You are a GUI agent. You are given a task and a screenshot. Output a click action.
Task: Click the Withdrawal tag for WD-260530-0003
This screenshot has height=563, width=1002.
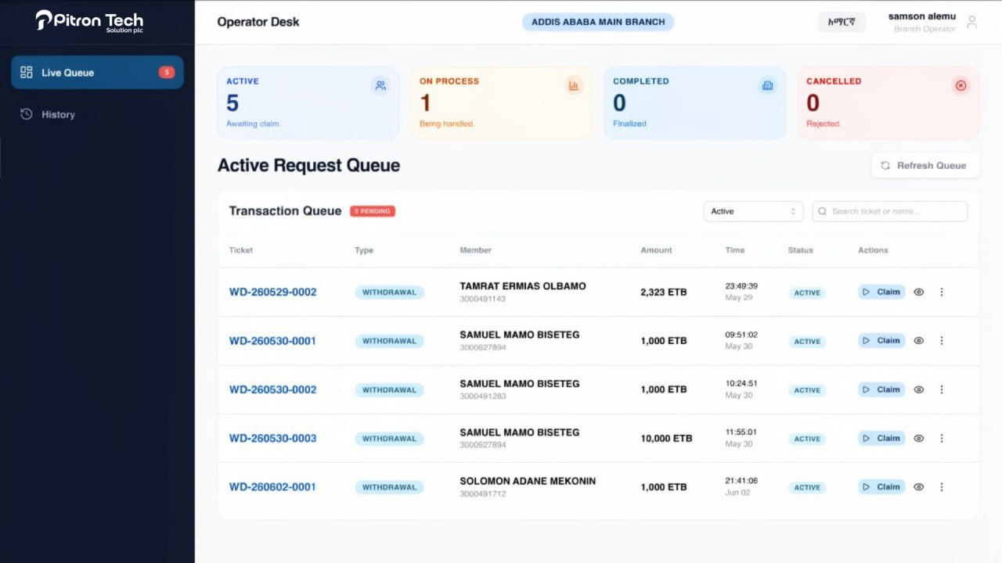[389, 439]
